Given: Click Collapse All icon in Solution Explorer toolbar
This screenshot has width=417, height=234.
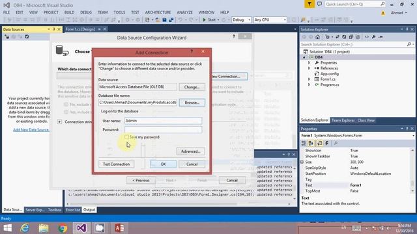Looking at the screenshot, I should (351, 37).
